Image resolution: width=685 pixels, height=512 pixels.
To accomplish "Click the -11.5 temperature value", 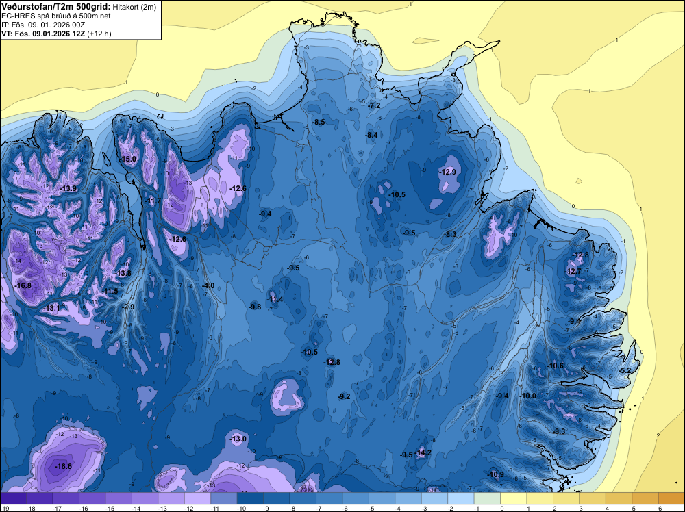I will coord(110,291).
